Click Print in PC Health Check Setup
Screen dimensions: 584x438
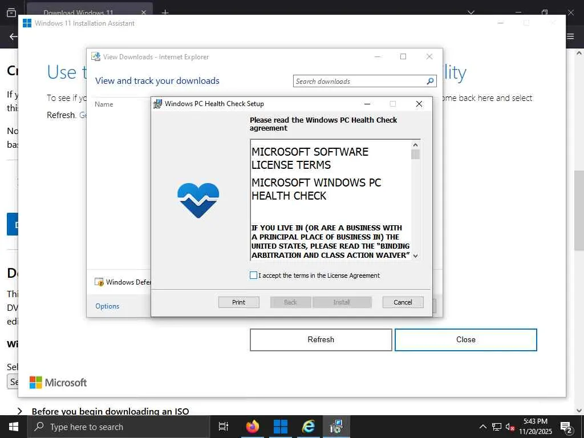click(239, 302)
